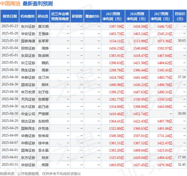
Task: Click analyst name 张伟保
Action: (43, 136)
